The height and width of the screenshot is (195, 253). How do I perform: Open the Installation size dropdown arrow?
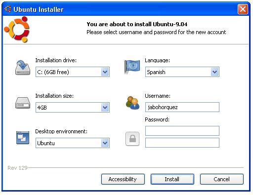[105, 108]
